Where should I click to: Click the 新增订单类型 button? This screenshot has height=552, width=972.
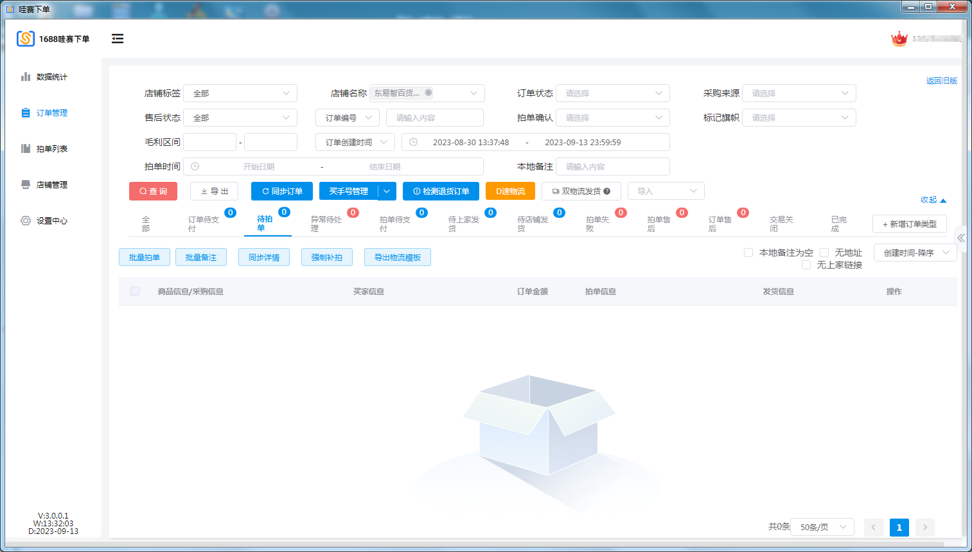910,224
